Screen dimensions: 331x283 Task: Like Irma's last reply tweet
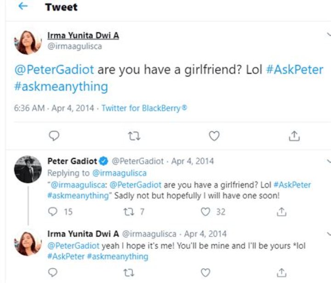point(205,272)
